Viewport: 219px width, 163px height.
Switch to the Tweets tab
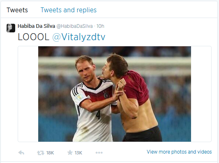coord(17,10)
